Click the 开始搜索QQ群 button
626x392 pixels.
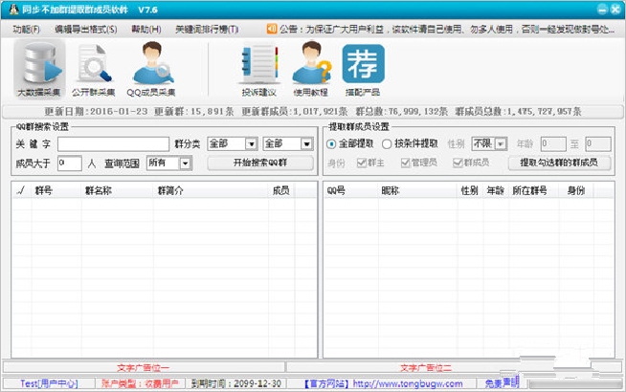point(260,163)
